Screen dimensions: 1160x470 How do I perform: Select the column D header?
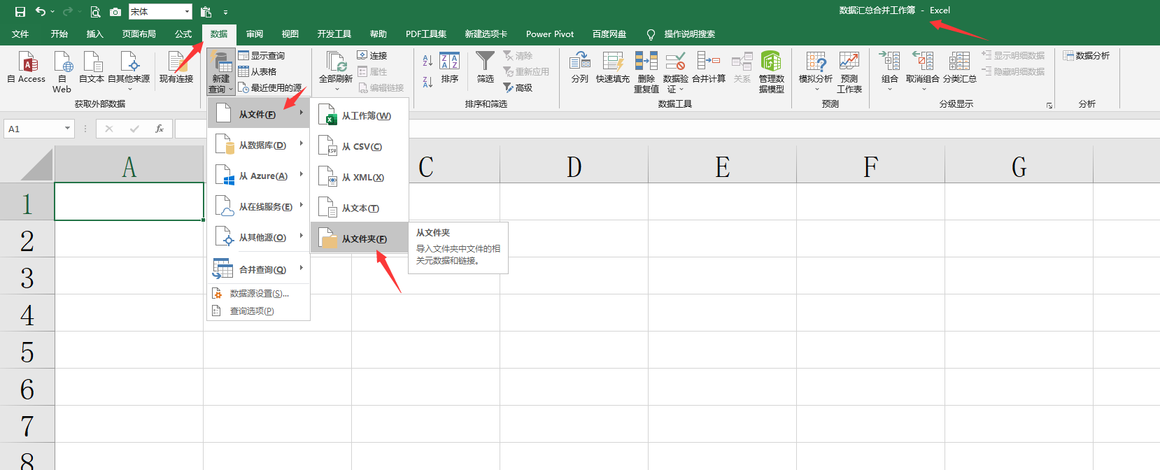[x=574, y=166]
